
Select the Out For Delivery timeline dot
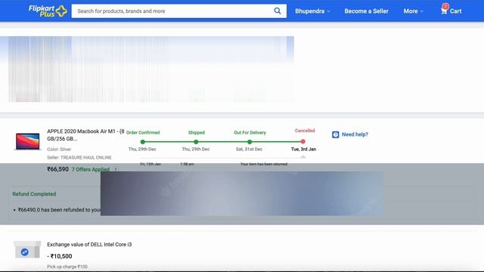250,142
